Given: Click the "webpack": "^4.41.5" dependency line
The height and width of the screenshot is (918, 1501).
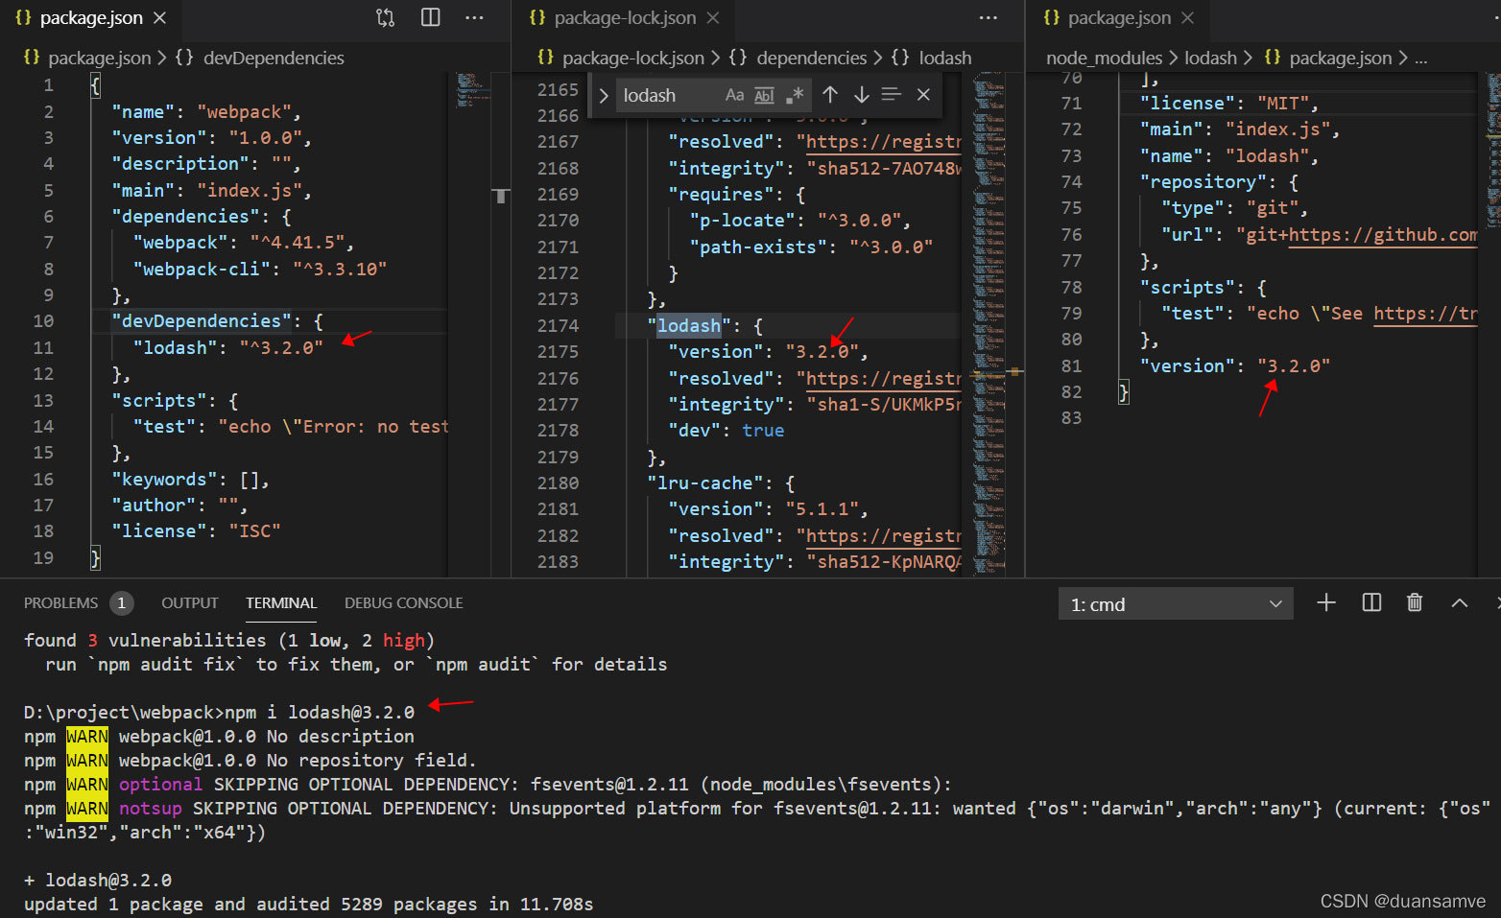Looking at the screenshot, I should coord(244,242).
